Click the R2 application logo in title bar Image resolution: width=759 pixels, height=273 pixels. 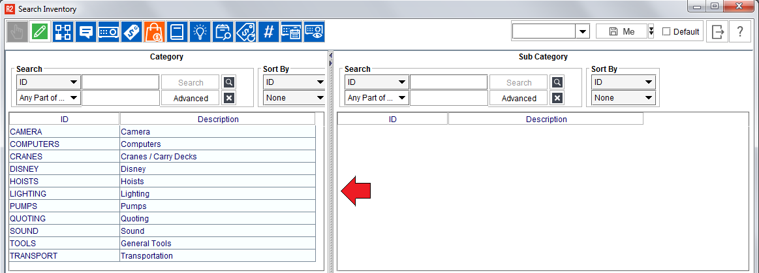[10, 8]
